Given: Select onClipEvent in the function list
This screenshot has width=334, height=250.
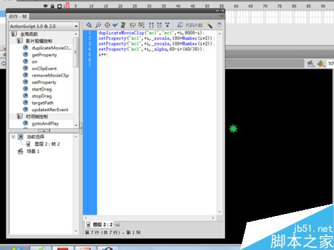Looking at the screenshot, I should (44, 69).
